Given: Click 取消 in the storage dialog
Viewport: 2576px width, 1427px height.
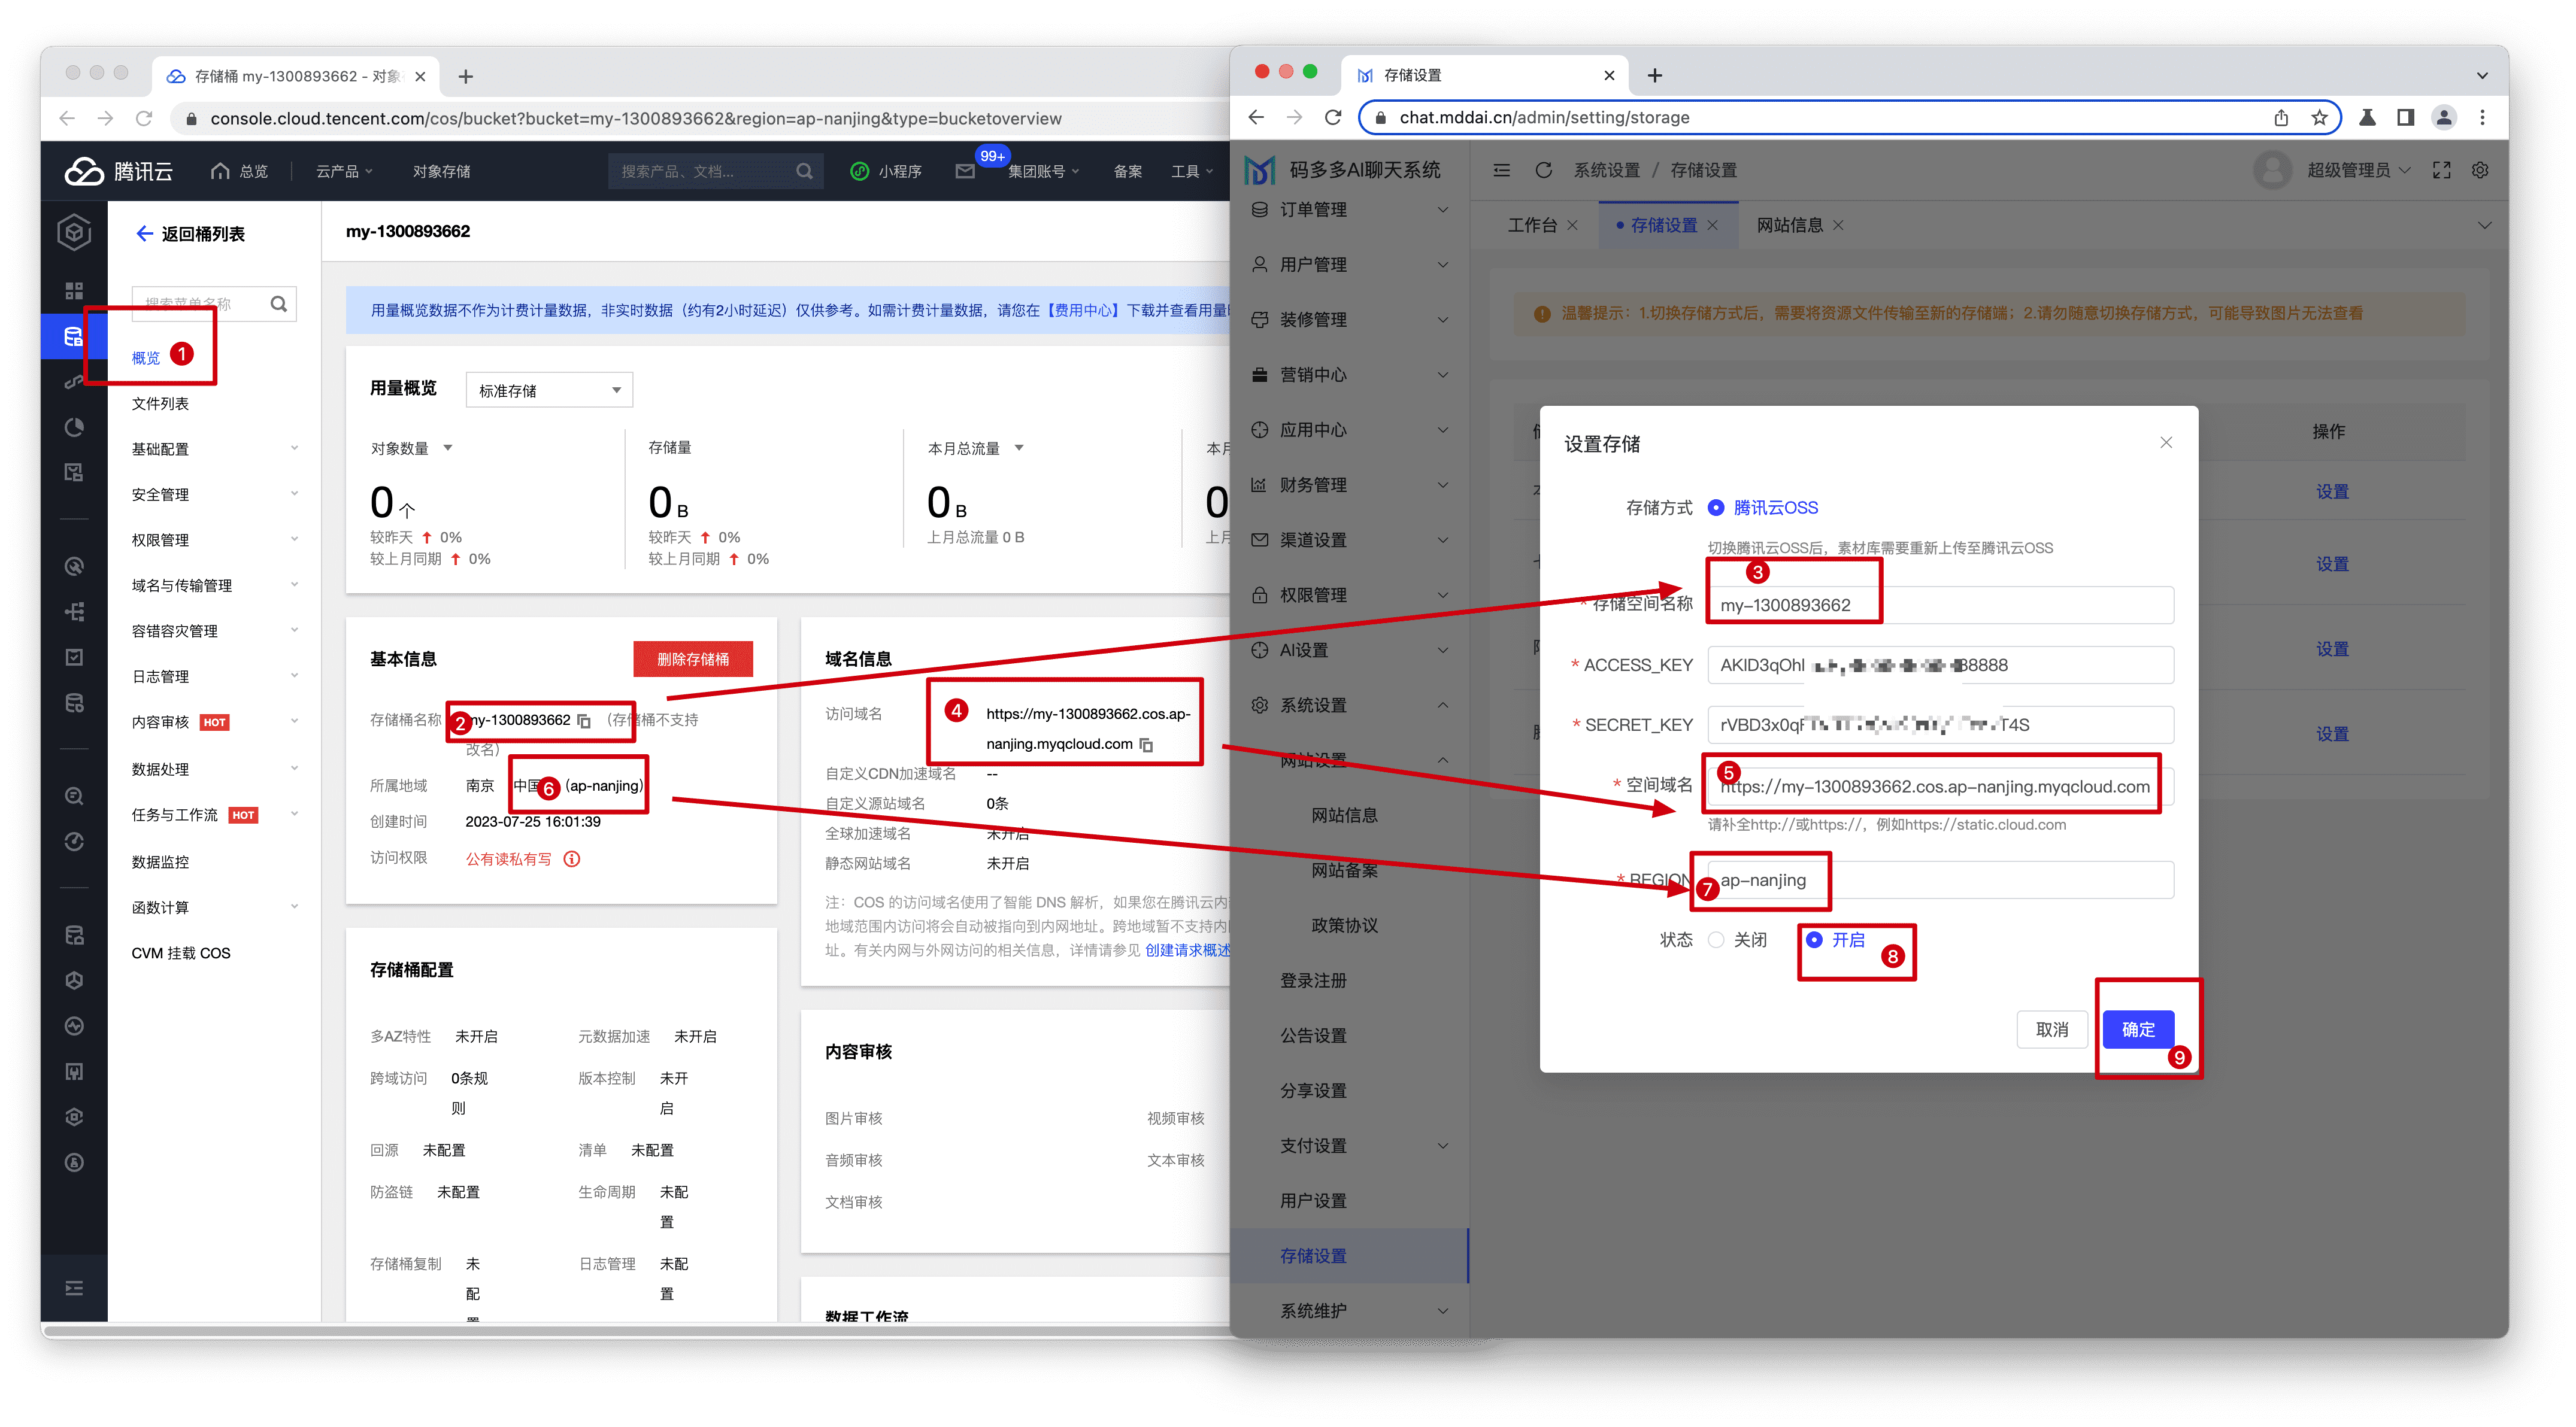Looking at the screenshot, I should 2052,1030.
